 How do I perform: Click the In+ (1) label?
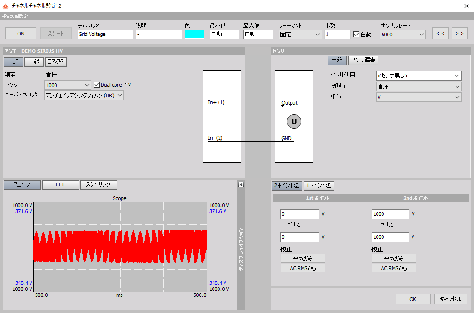(216, 102)
